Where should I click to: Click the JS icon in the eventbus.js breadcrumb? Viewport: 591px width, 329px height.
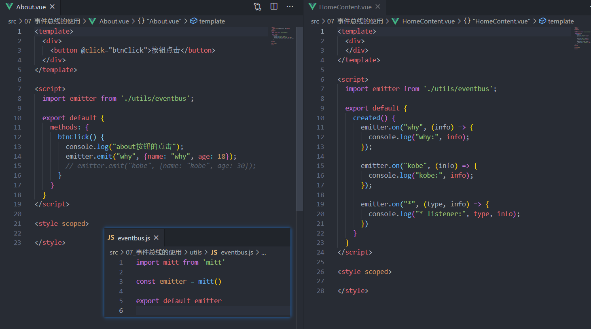coord(214,252)
